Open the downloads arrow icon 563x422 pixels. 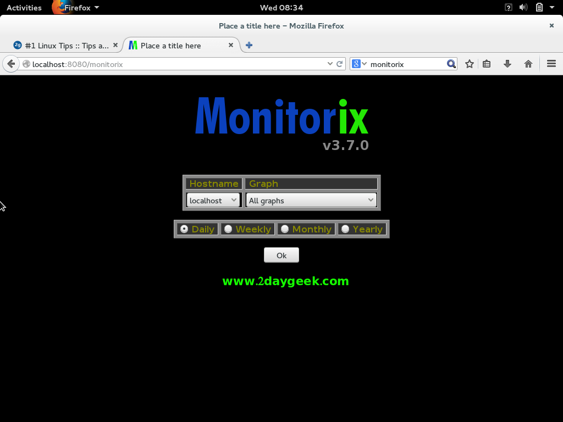(x=507, y=64)
